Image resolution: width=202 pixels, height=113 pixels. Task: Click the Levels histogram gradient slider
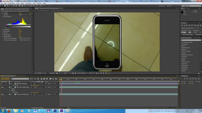coord(18,26)
